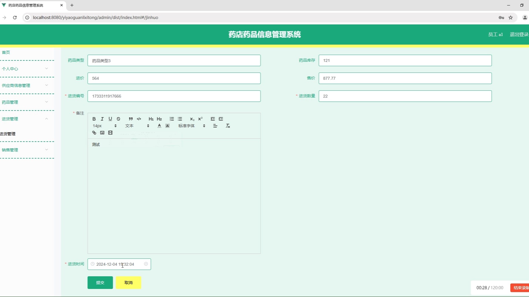Create a bulleted list
529x297 pixels.
click(x=180, y=119)
